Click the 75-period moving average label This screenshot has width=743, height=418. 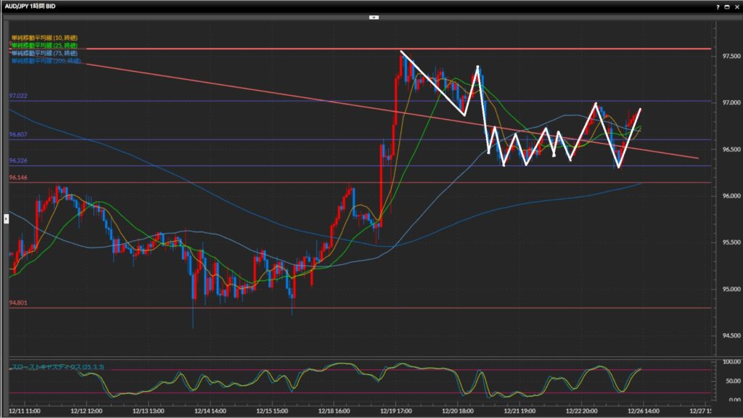tap(44, 54)
